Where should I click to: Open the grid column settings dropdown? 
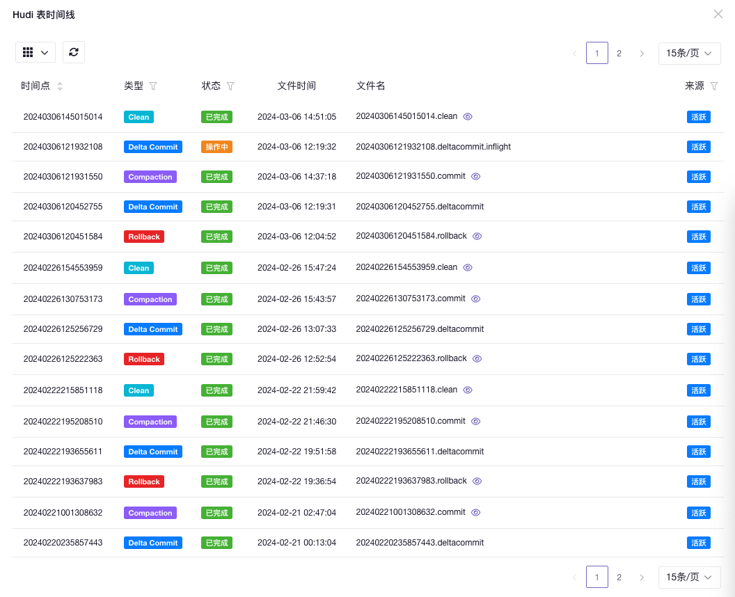(x=35, y=52)
